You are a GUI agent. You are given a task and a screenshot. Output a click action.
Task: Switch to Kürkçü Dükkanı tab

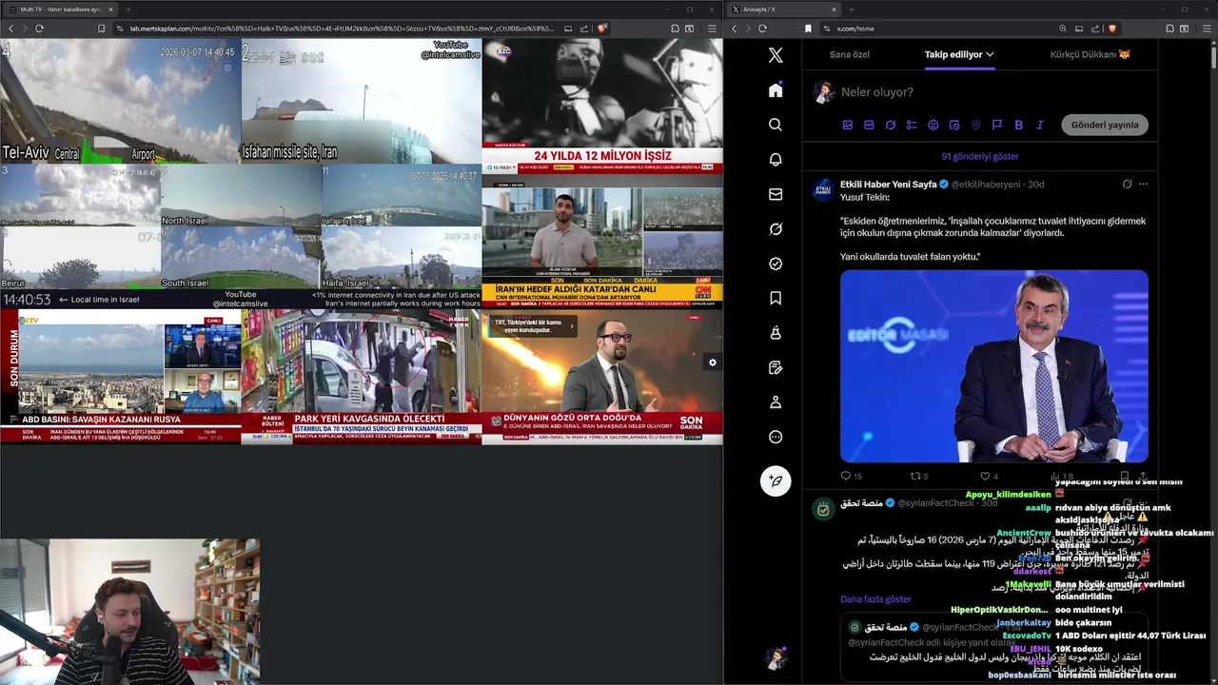(x=1090, y=54)
